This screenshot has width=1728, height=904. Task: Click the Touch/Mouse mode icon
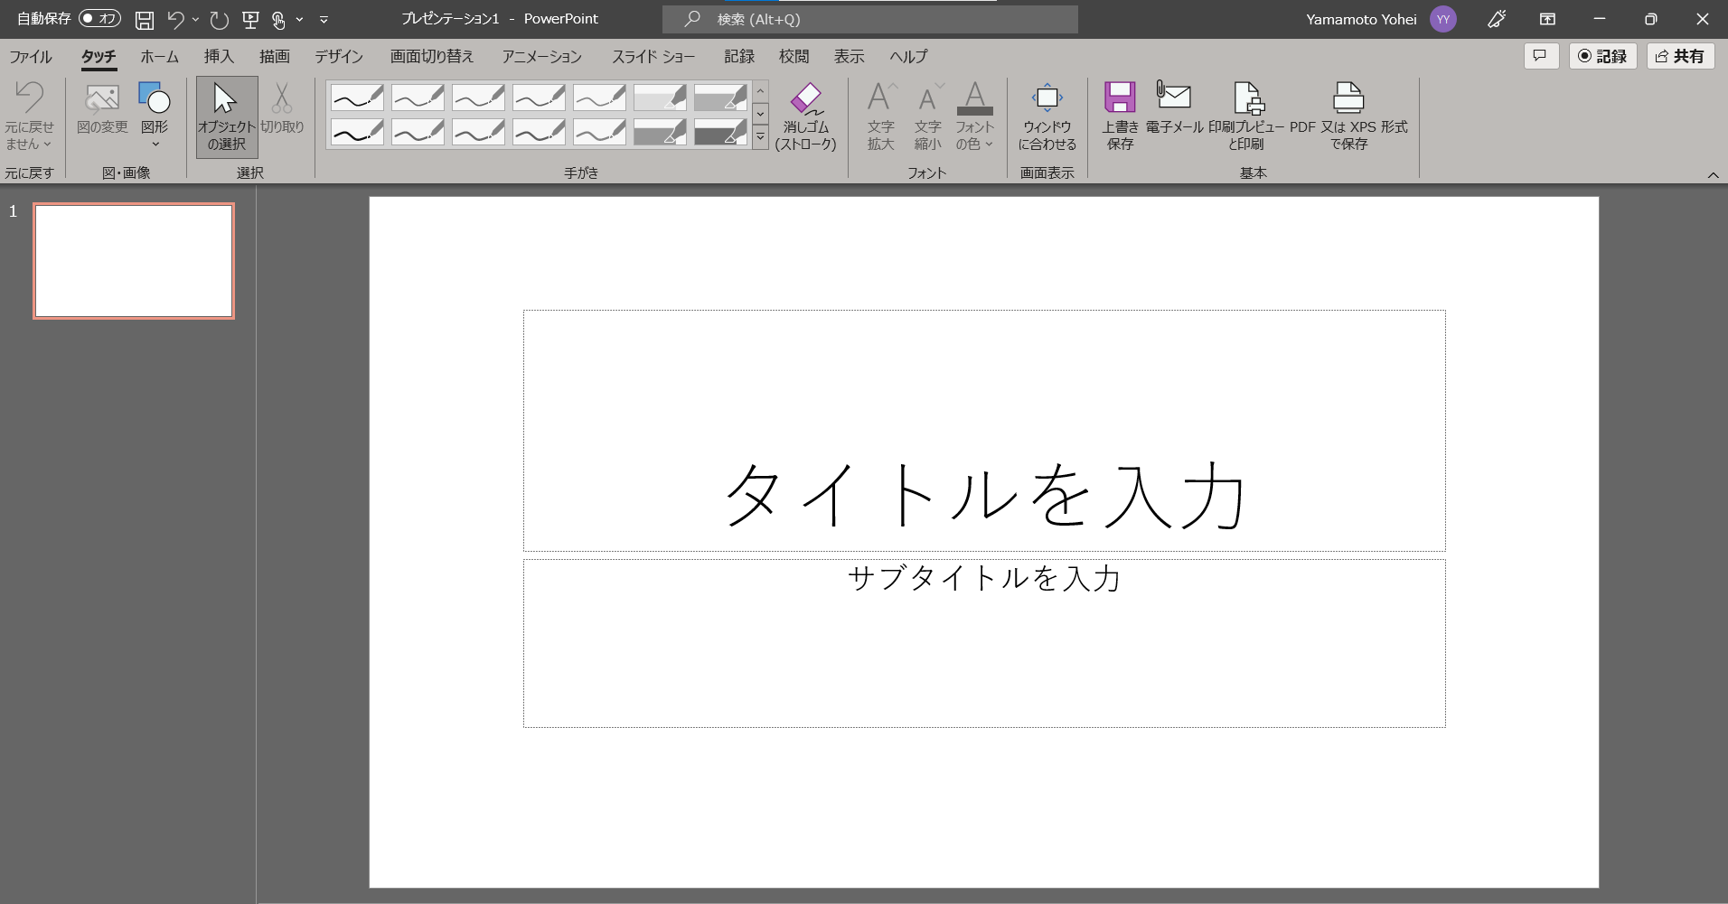(x=278, y=19)
